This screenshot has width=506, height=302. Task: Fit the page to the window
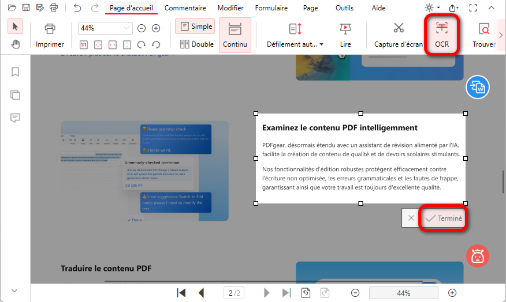[x=98, y=45]
